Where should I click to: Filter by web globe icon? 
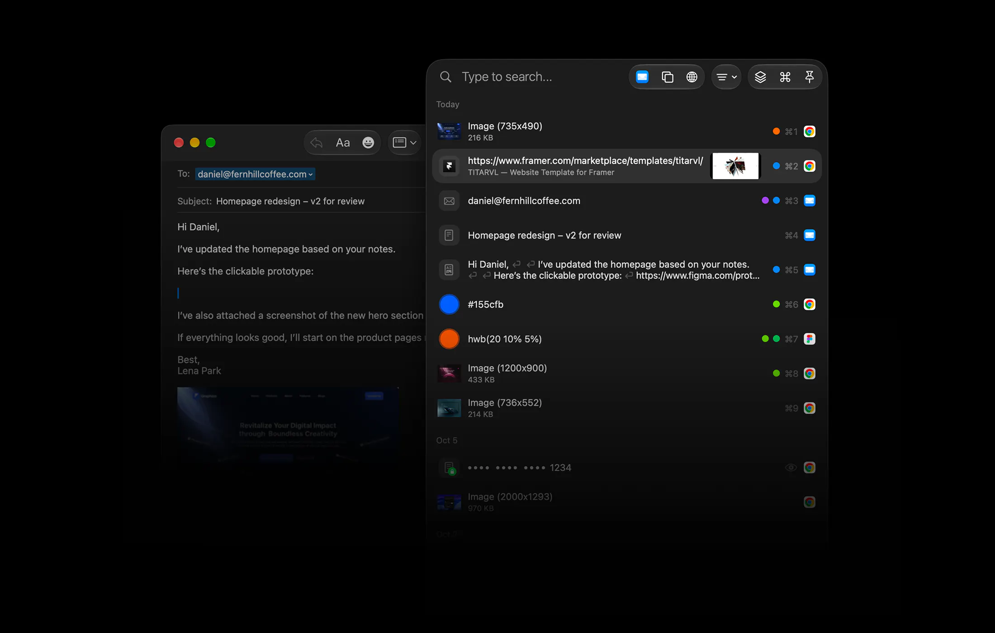click(692, 77)
